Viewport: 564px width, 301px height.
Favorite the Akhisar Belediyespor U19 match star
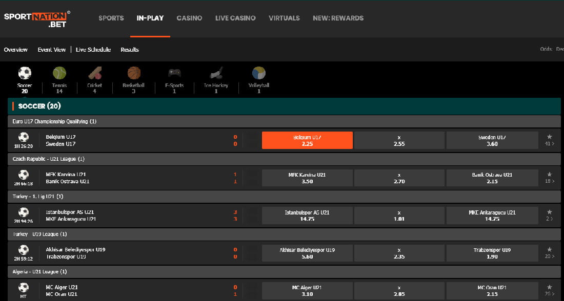[549, 249]
